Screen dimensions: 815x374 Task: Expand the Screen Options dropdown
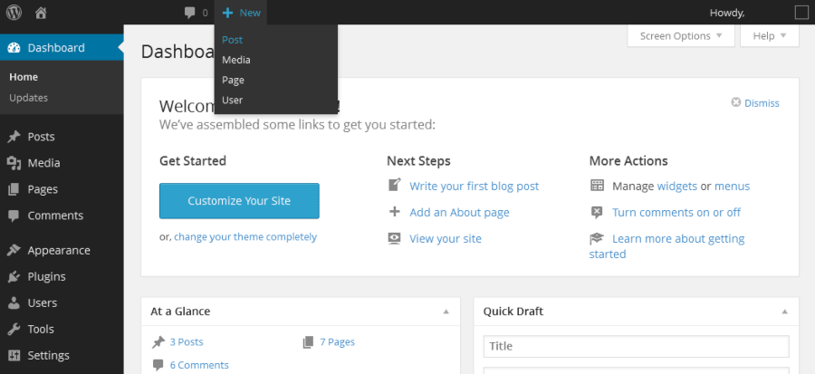tap(680, 36)
